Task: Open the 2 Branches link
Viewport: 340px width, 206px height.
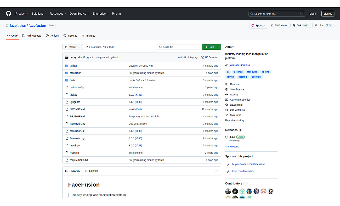Action: click(93, 47)
